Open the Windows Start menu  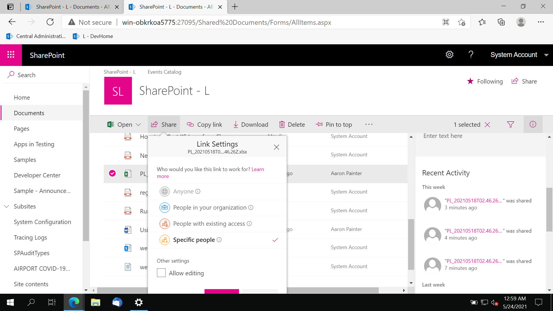pos(10,302)
